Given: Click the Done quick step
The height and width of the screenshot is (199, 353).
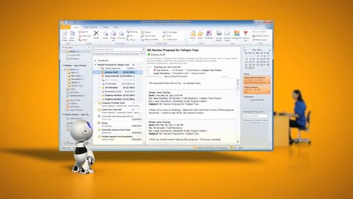Looking at the screenshot, I should (167, 36).
